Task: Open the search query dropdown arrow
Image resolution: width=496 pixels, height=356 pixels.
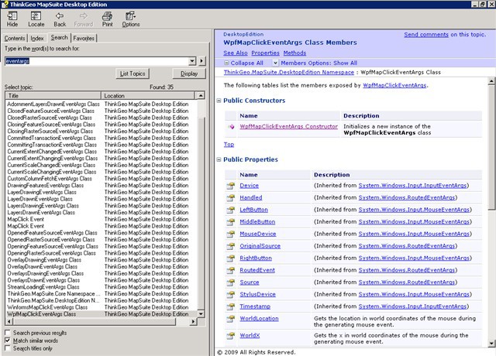Action: [191, 60]
